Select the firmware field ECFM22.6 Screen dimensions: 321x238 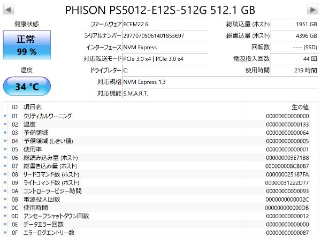[x=165, y=25]
